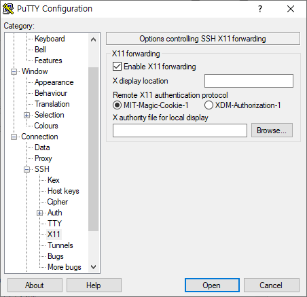
Task: Open the Host keys category
Action: [63, 191]
